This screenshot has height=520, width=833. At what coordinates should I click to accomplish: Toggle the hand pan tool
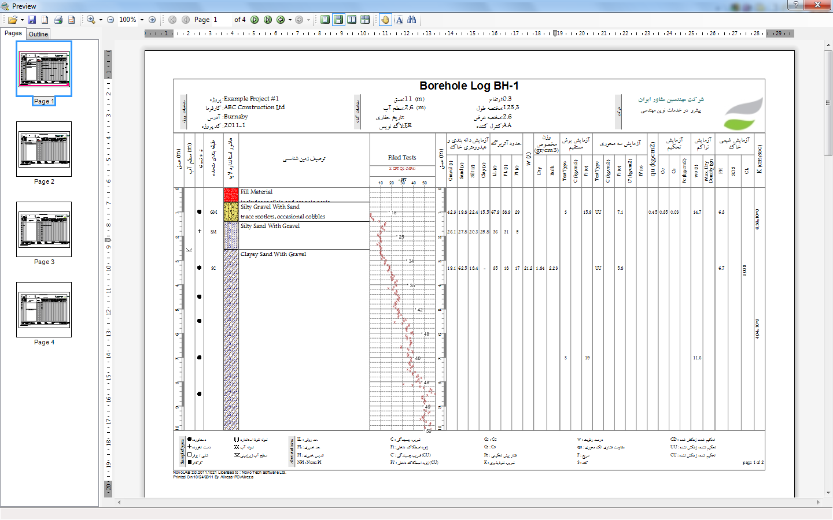point(385,20)
